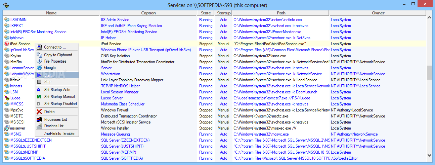Click the Local Session Manager caption
The height and width of the screenshot is (165, 435).
click(120, 92)
